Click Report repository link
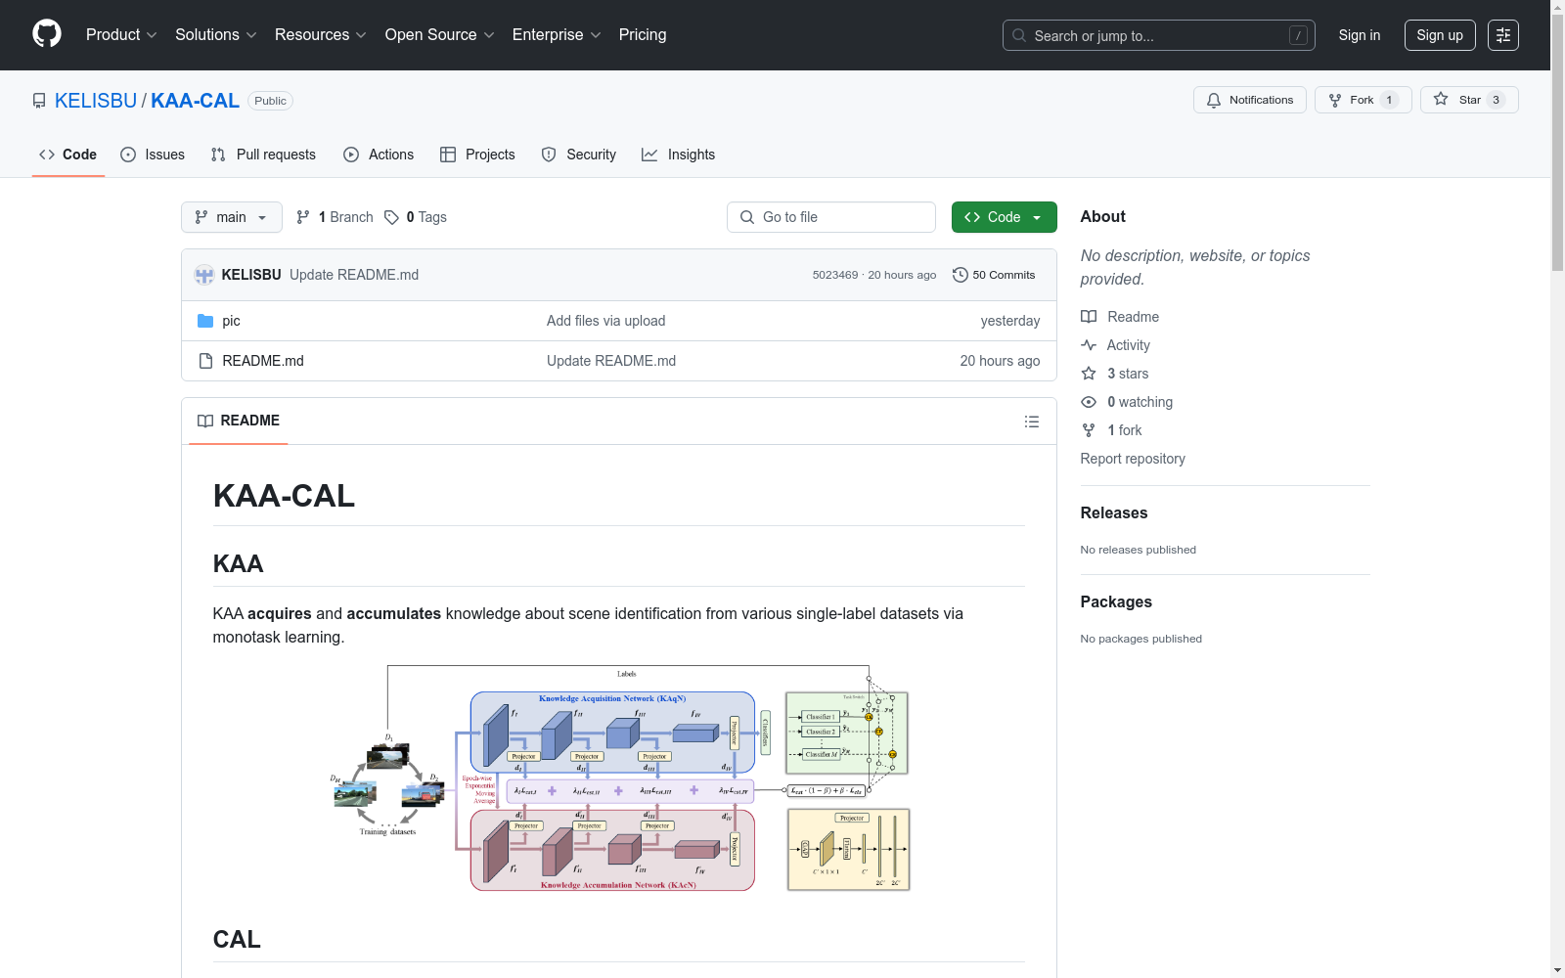The width and height of the screenshot is (1565, 978). [x=1133, y=459]
